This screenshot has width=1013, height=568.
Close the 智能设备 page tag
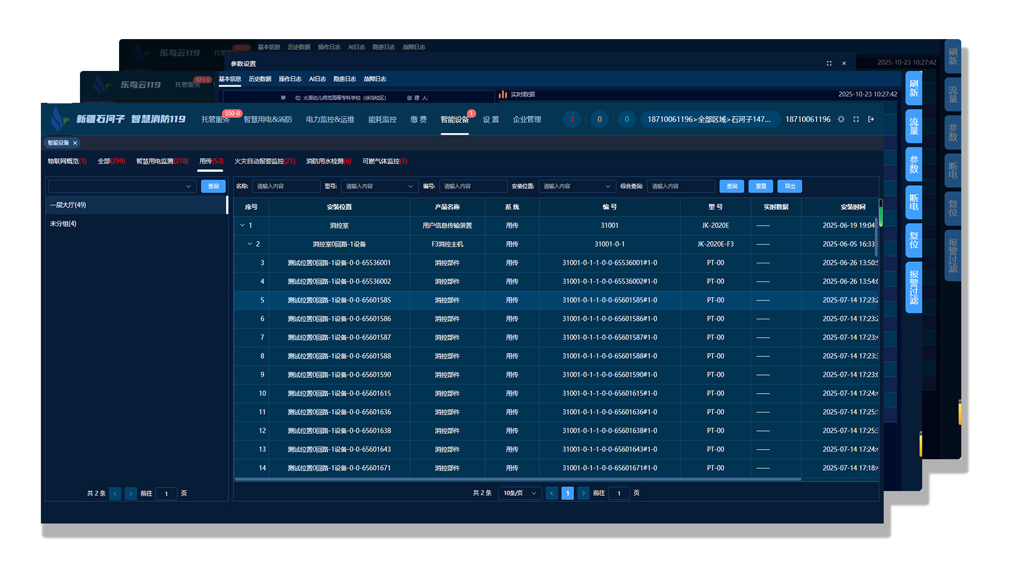click(x=75, y=143)
